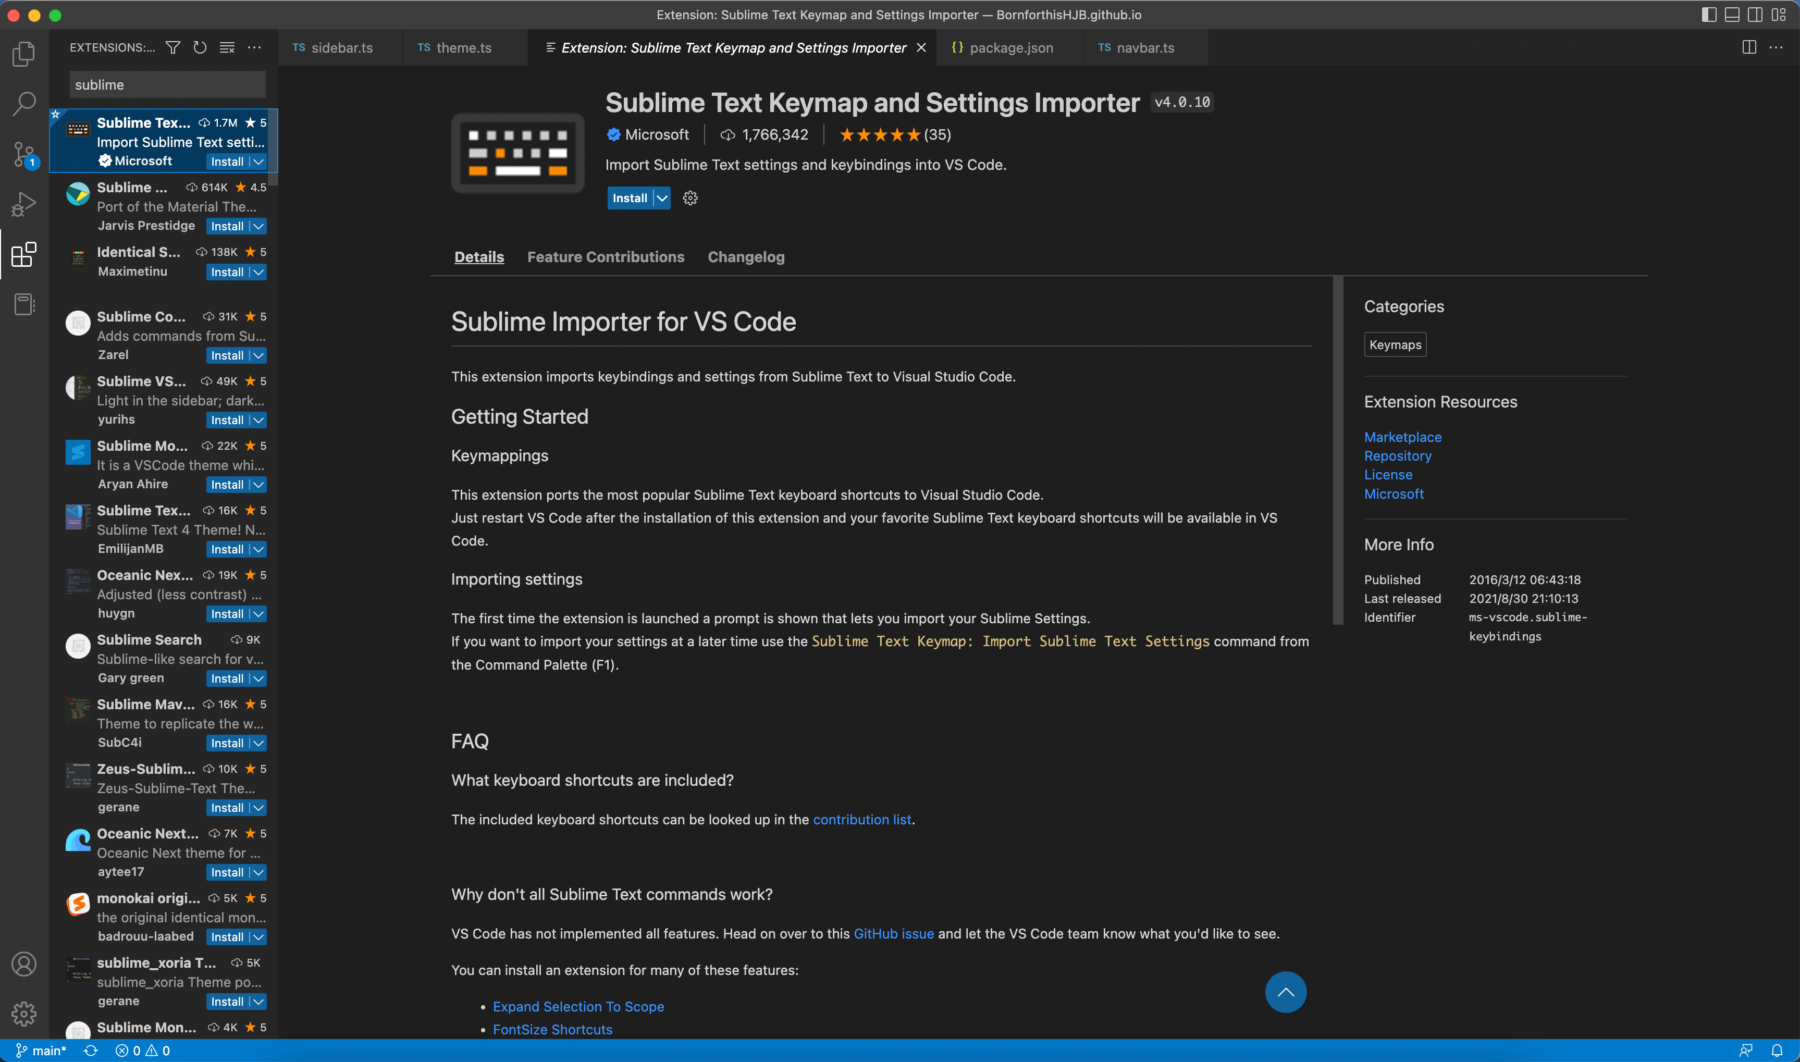Open editor more actions ellipsis

click(x=1776, y=47)
